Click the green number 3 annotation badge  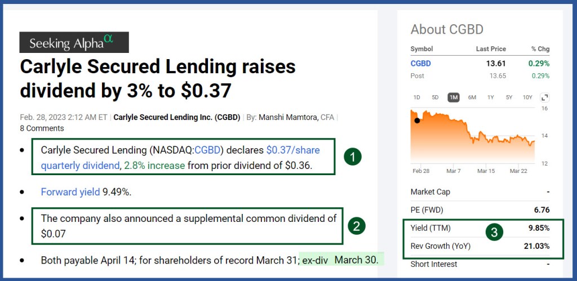coord(494,233)
